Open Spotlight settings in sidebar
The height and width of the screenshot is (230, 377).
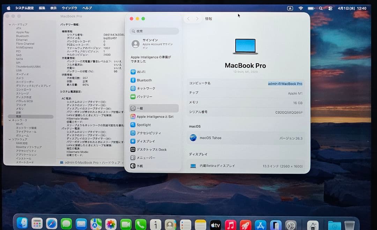click(154, 125)
